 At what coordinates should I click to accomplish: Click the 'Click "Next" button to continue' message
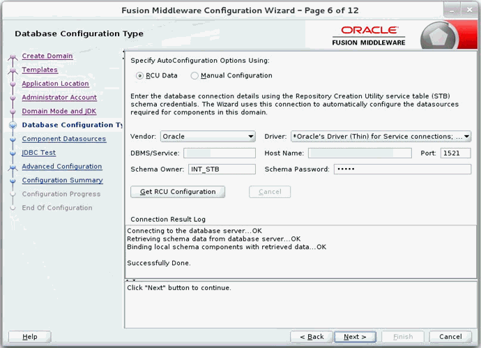(x=179, y=288)
